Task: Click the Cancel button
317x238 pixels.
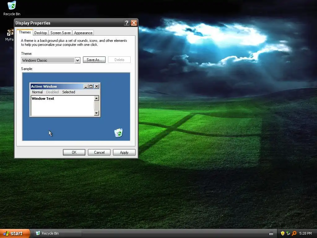Action: pyautogui.click(x=99, y=152)
